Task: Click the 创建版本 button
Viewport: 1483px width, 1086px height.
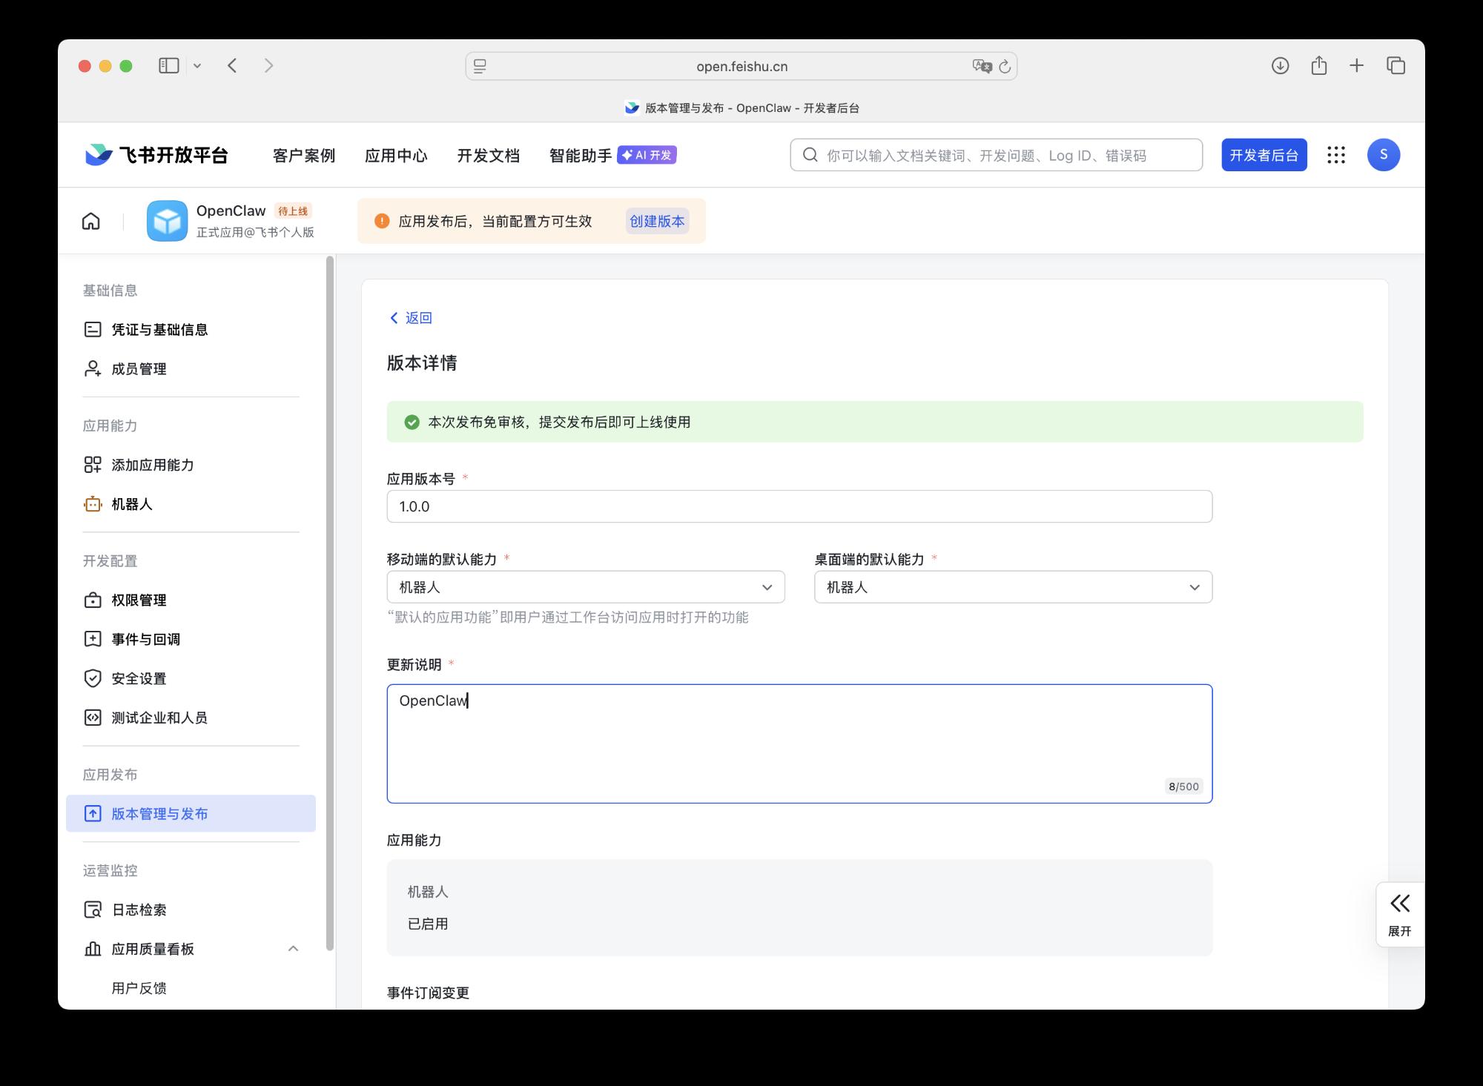Action: click(x=656, y=221)
